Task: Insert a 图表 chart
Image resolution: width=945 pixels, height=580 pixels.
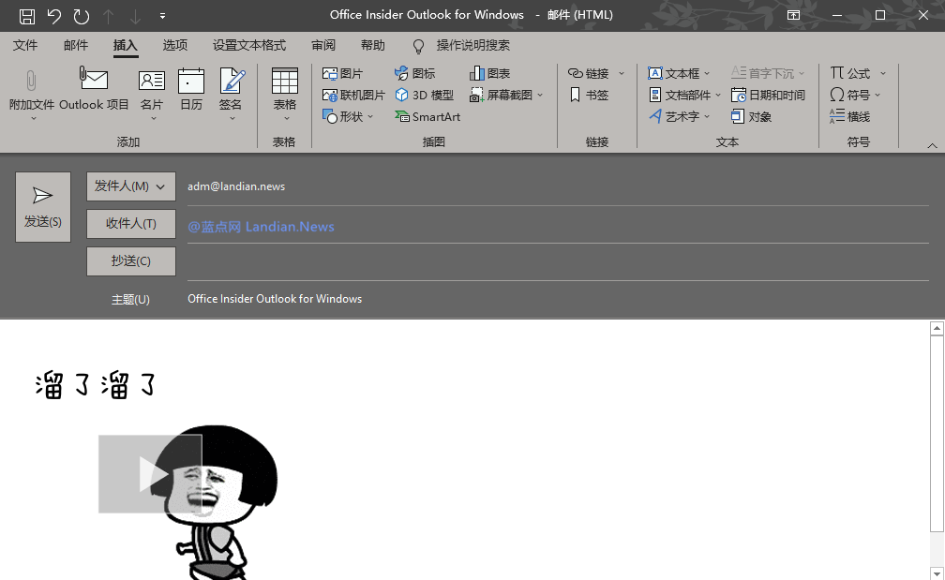Action: click(x=490, y=73)
